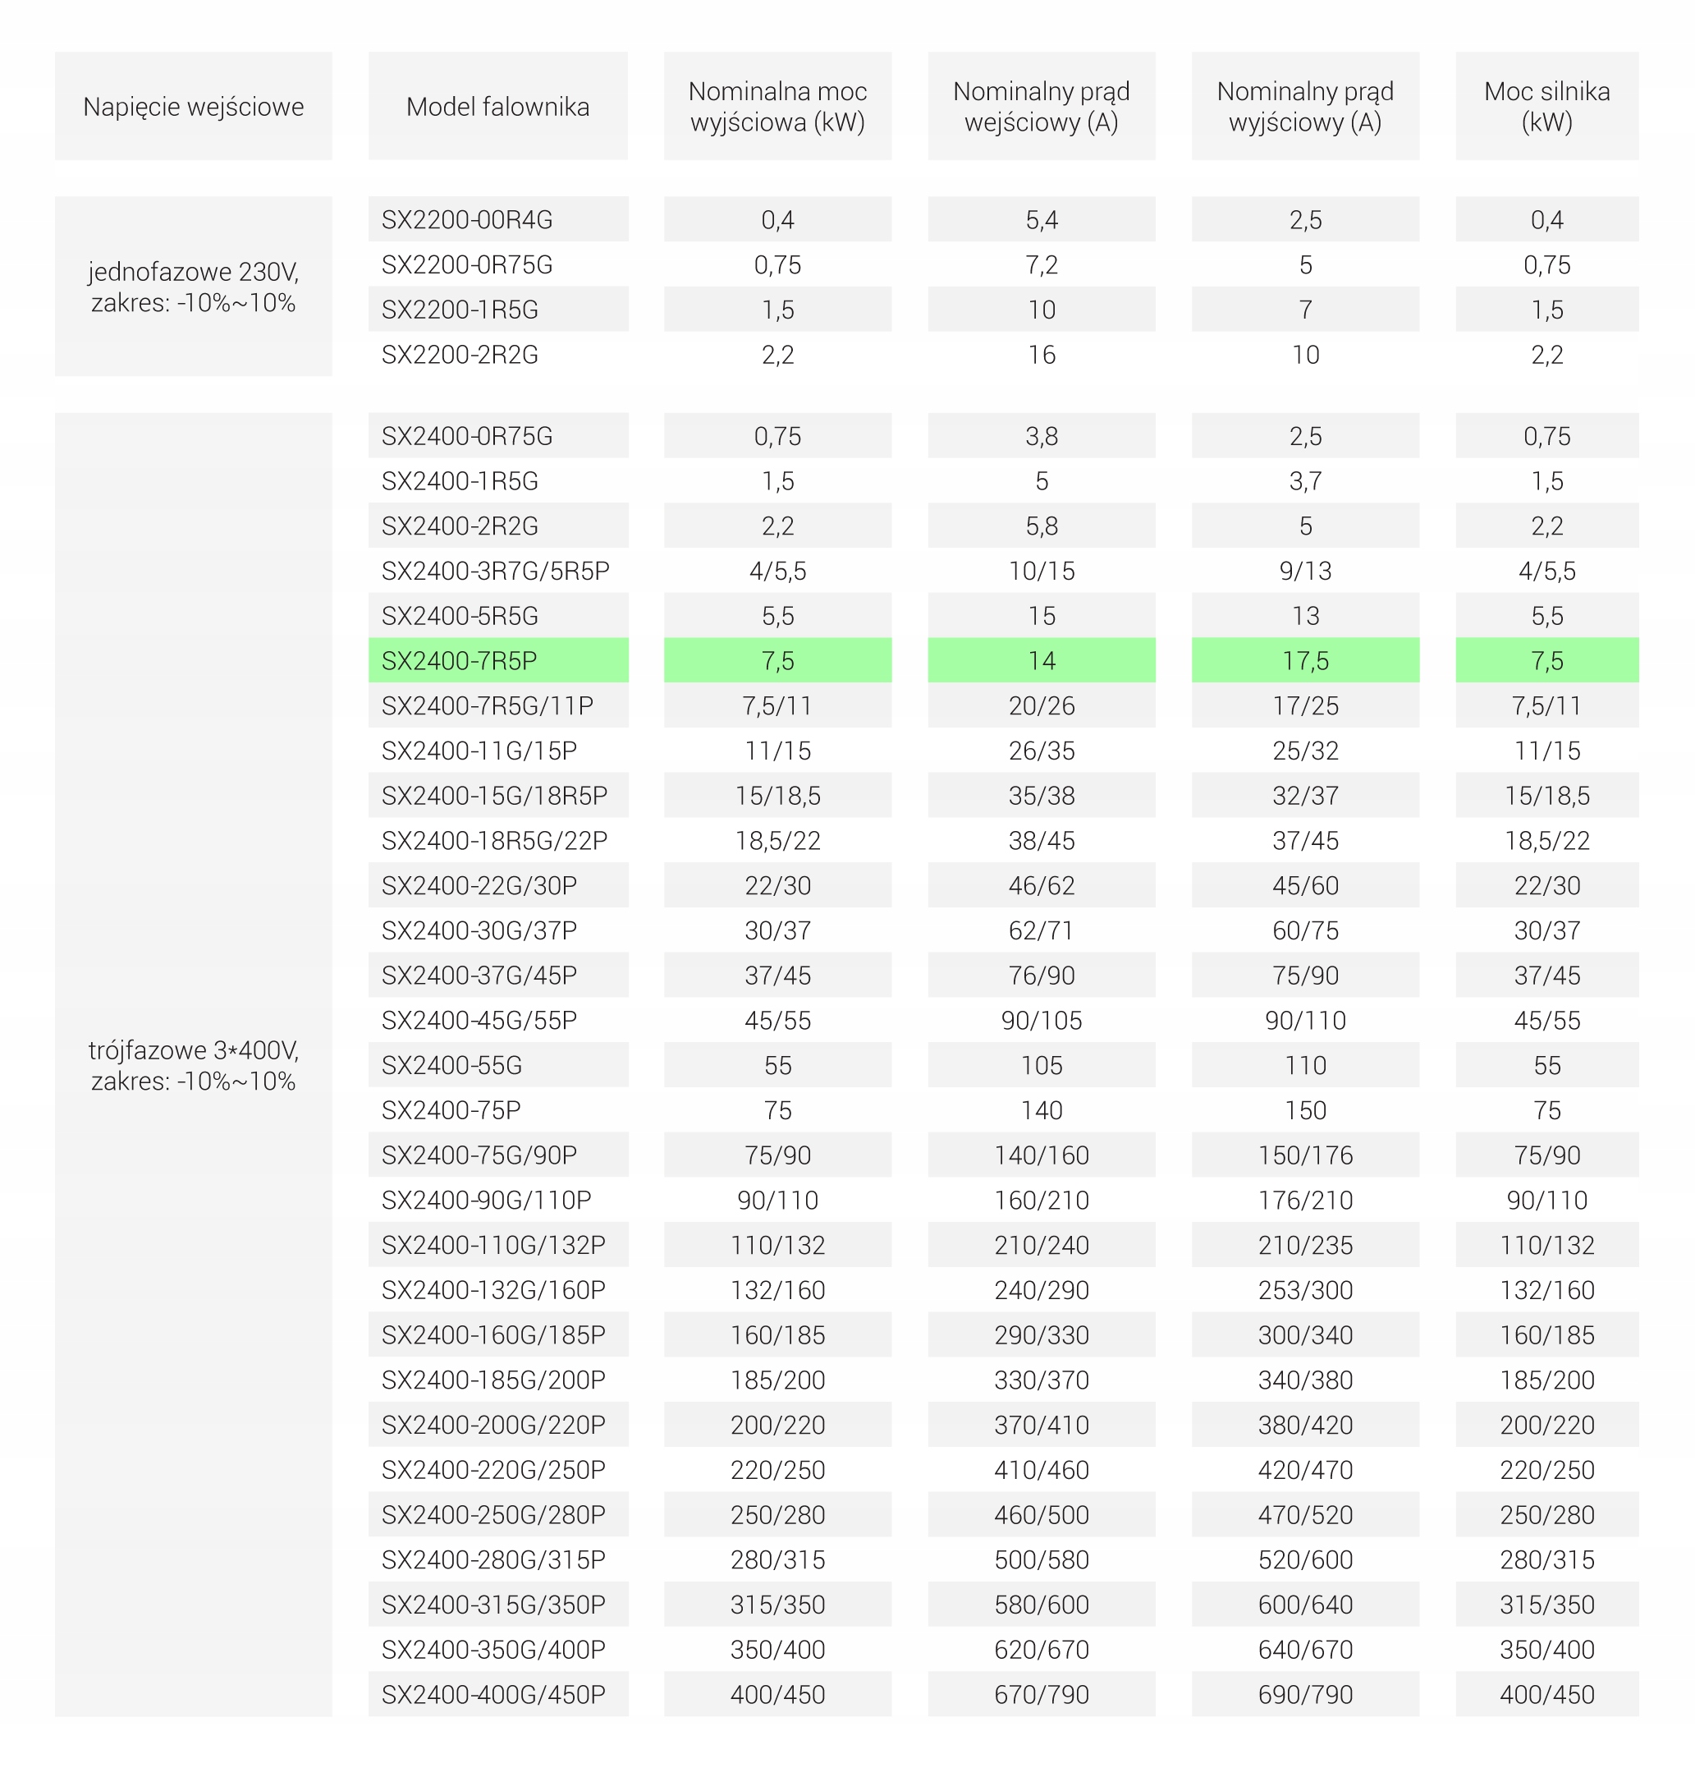This screenshot has height=1768, width=1695.
Task: Click the "Nominalny prąd wyjściowy (A)" header
Action: 1304,107
